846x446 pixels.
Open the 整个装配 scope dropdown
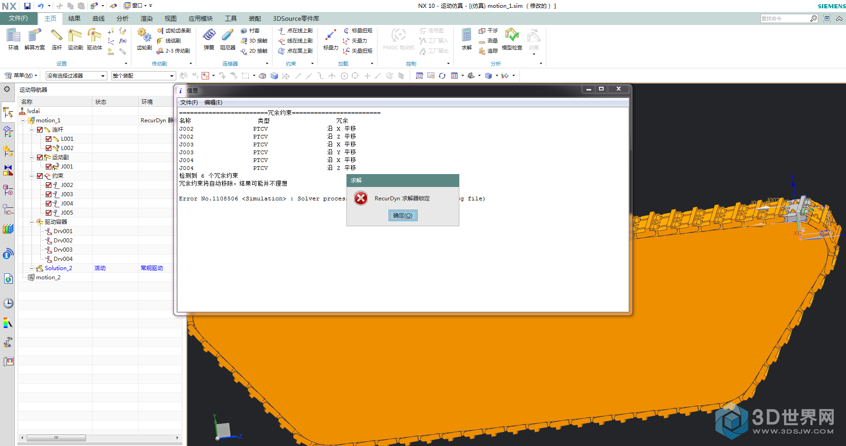coord(143,76)
